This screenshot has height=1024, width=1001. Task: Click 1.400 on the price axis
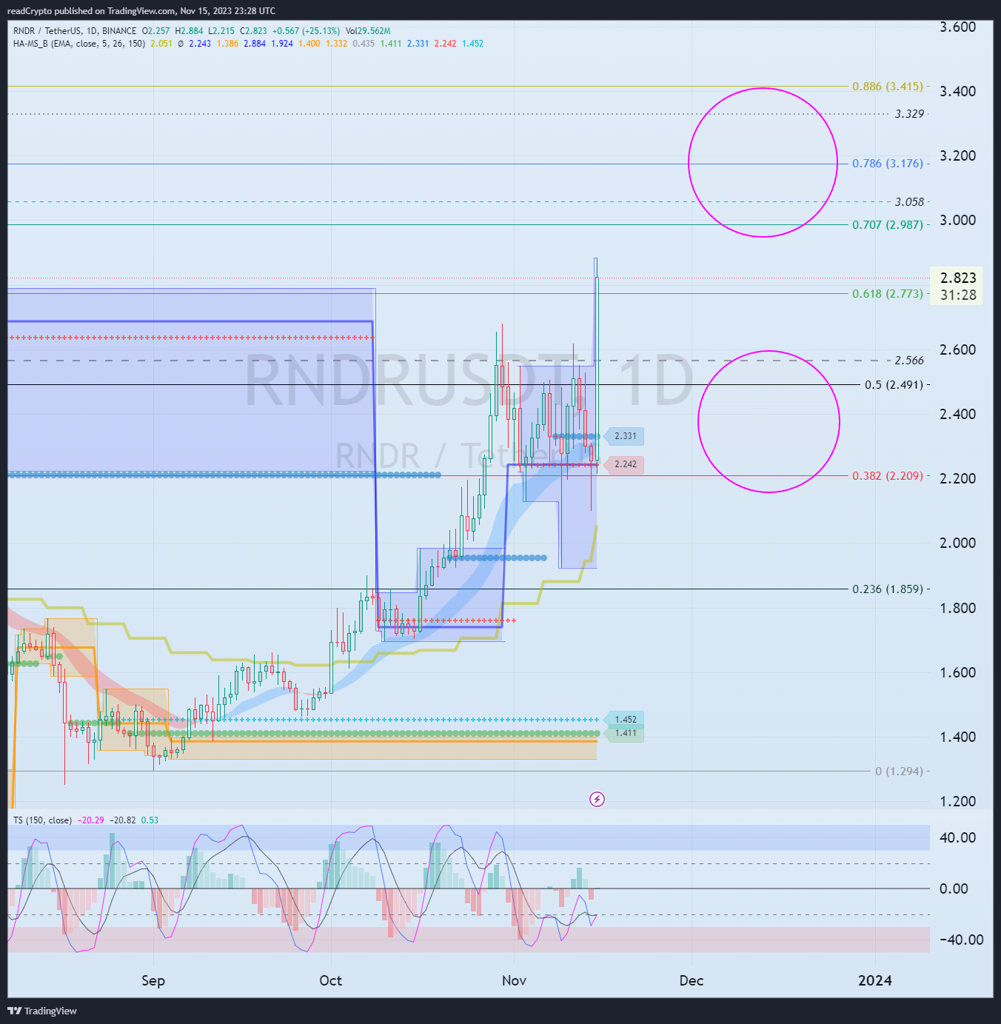(957, 737)
